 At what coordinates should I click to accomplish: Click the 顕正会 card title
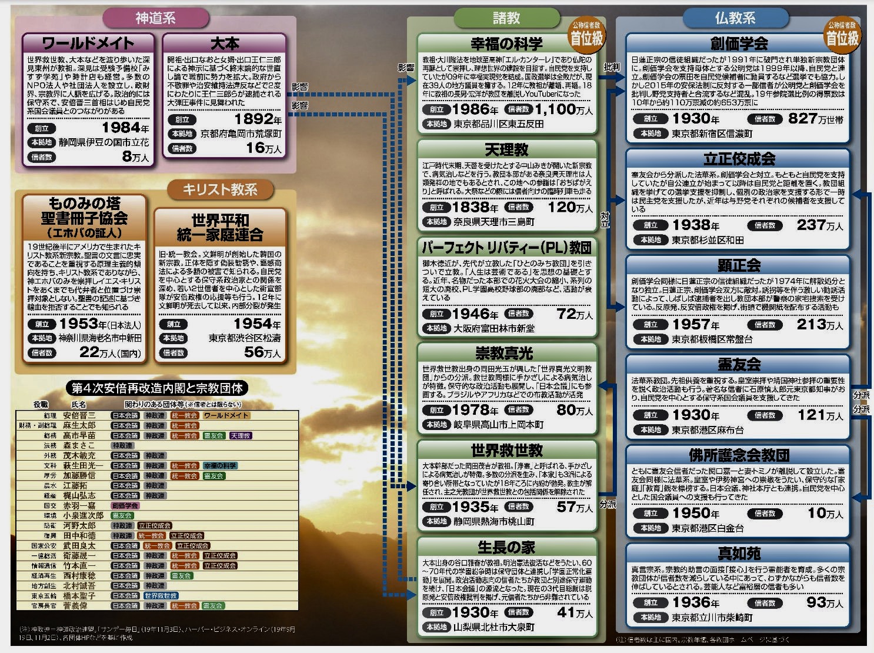pyautogui.click(x=739, y=265)
